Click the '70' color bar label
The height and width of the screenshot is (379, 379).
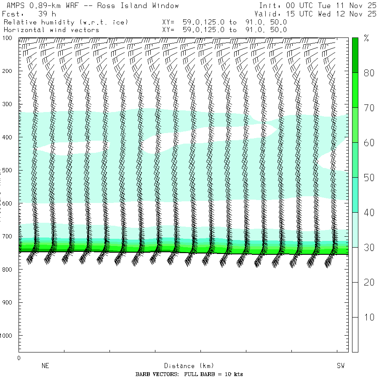pos(369,108)
